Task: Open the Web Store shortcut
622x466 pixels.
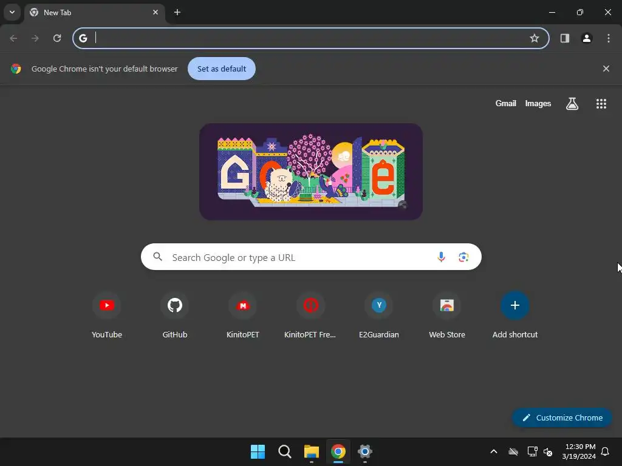Action: point(447,316)
